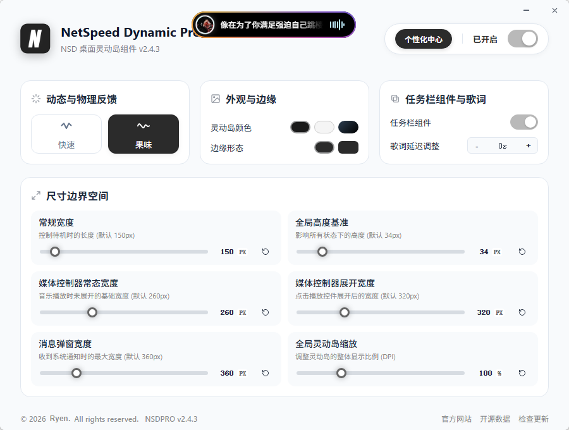Click the 0s lyric delay value

click(502, 146)
